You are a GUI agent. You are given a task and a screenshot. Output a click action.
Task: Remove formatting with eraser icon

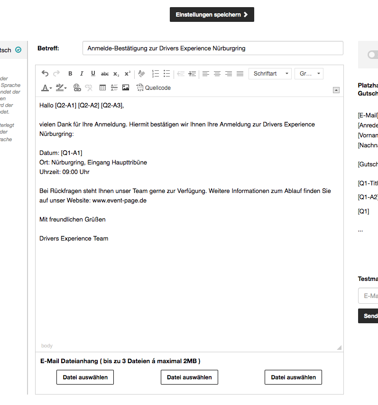[x=141, y=74]
